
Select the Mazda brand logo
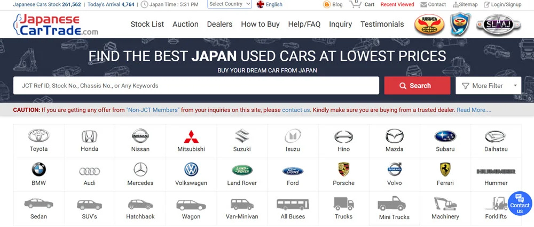(395, 136)
